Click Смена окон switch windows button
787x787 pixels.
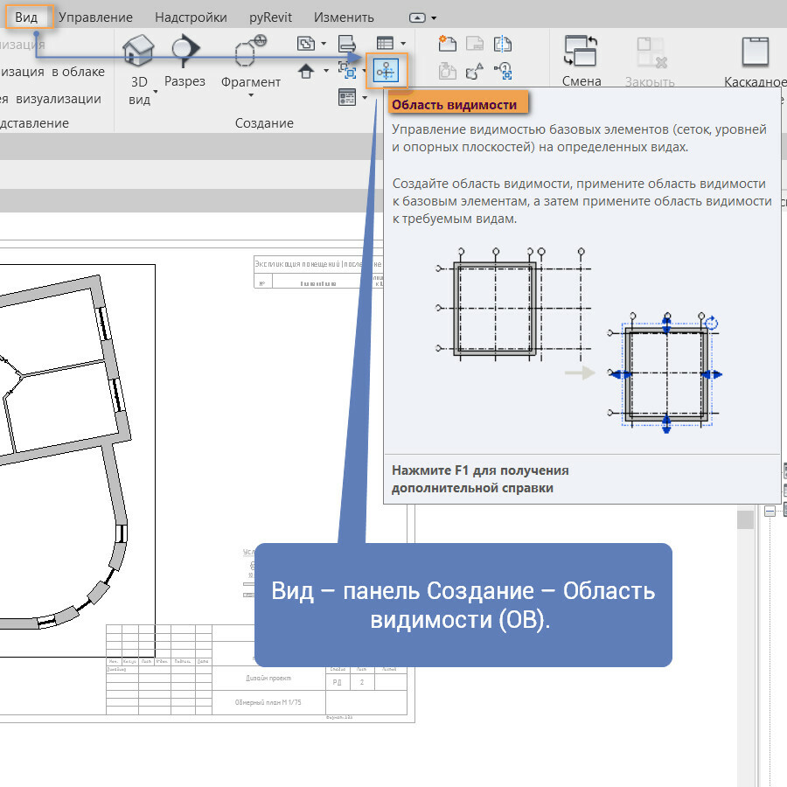tap(581, 52)
